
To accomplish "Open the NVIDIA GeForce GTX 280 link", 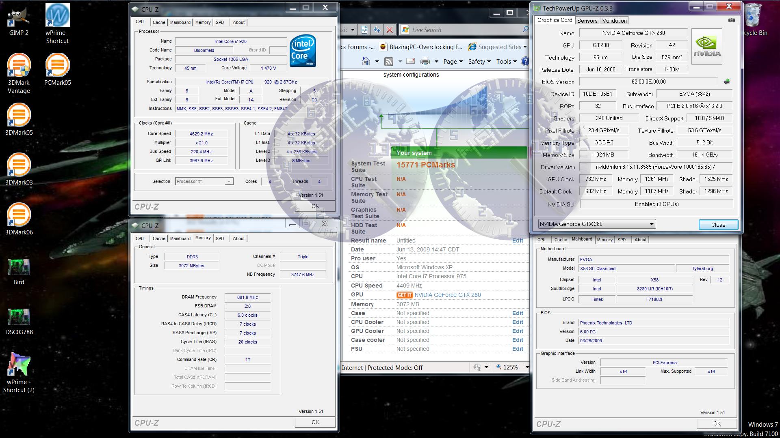I will pyautogui.click(x=448, y=295).
